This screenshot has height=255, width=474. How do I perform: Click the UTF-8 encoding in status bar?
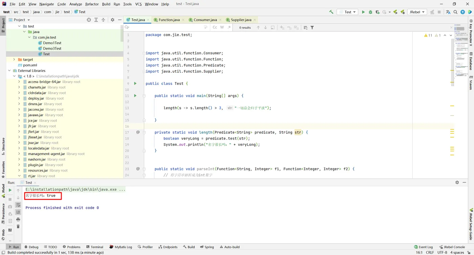[x=442, y=252]
